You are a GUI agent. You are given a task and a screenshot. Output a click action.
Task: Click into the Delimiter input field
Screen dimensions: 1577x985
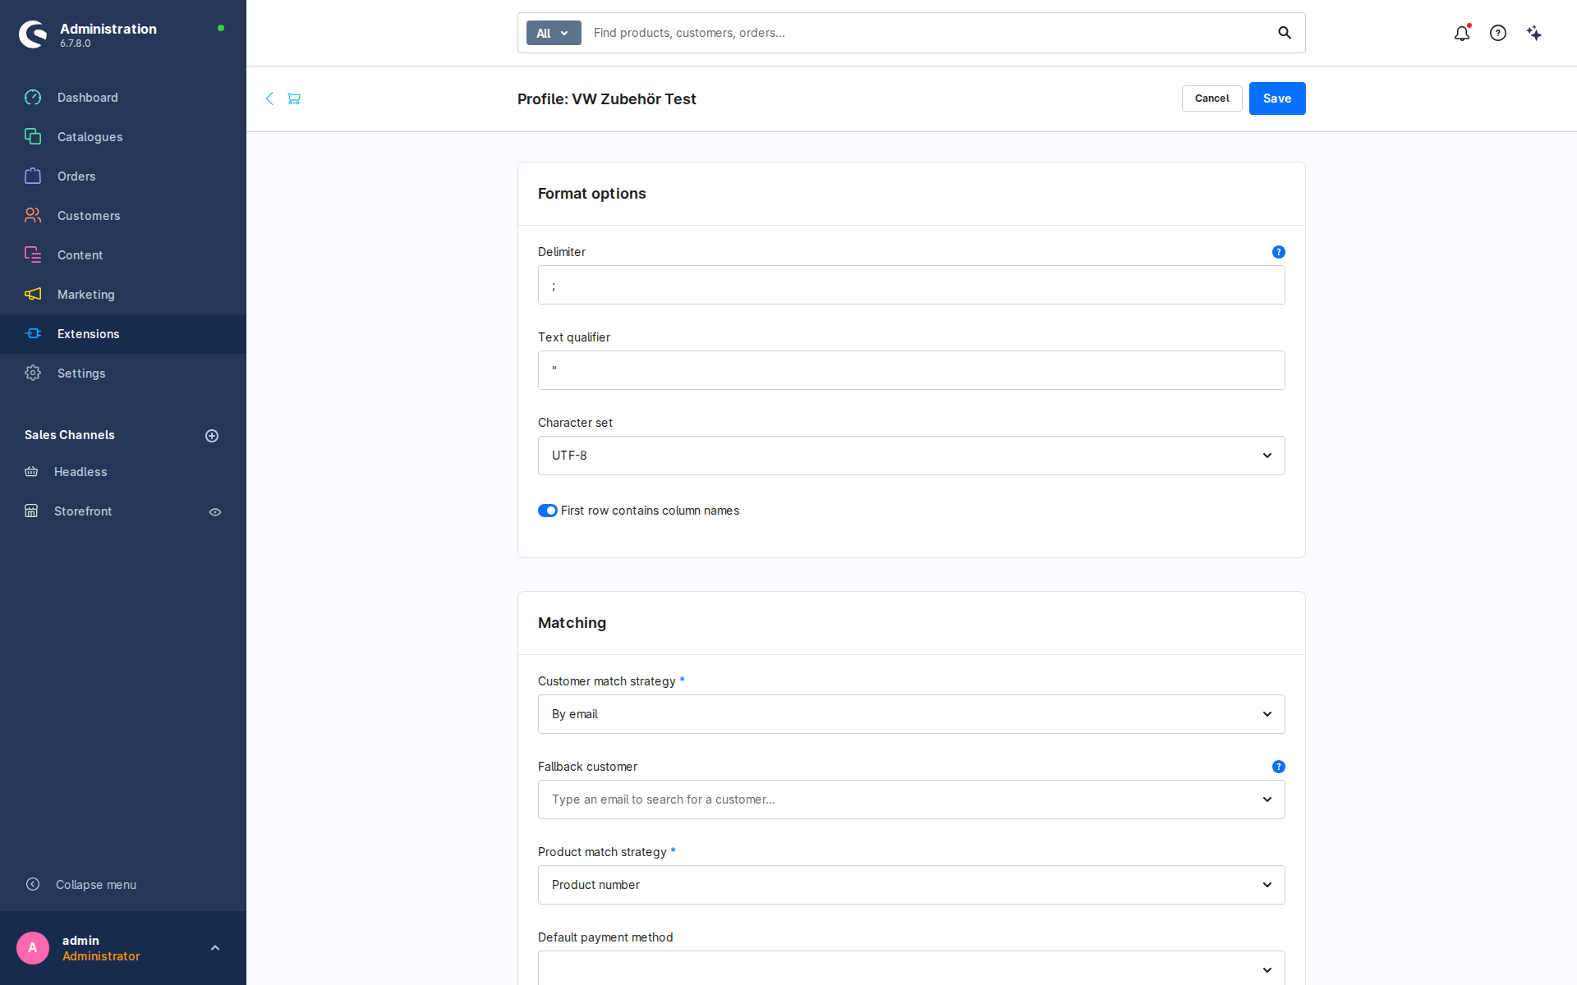[x=912, y=285]
